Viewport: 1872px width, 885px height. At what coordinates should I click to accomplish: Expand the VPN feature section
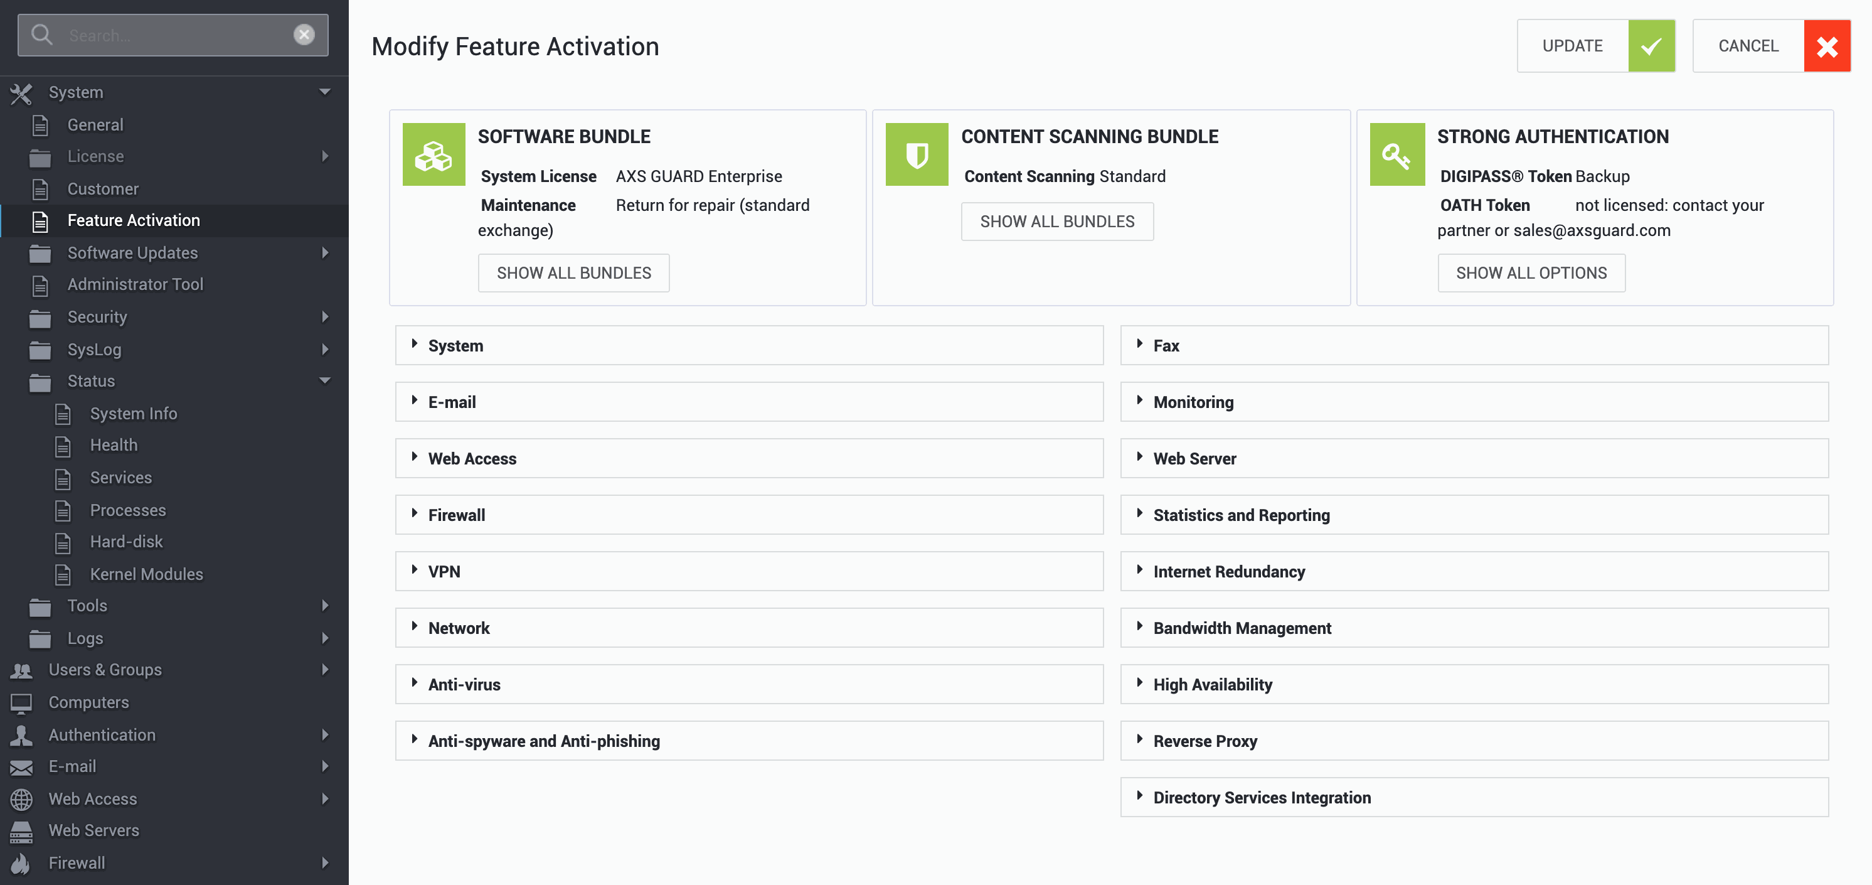point(749,571)
